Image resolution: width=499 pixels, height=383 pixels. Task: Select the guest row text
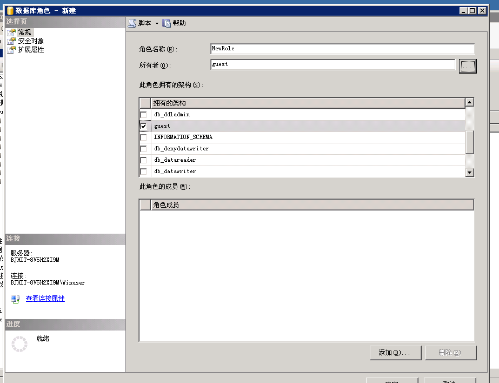[x=162, y=126]
